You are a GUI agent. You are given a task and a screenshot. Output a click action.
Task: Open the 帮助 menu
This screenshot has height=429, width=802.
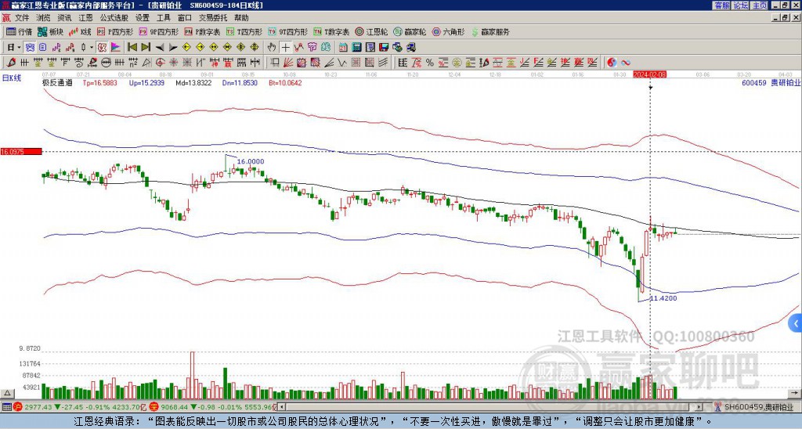coord(241,18)
